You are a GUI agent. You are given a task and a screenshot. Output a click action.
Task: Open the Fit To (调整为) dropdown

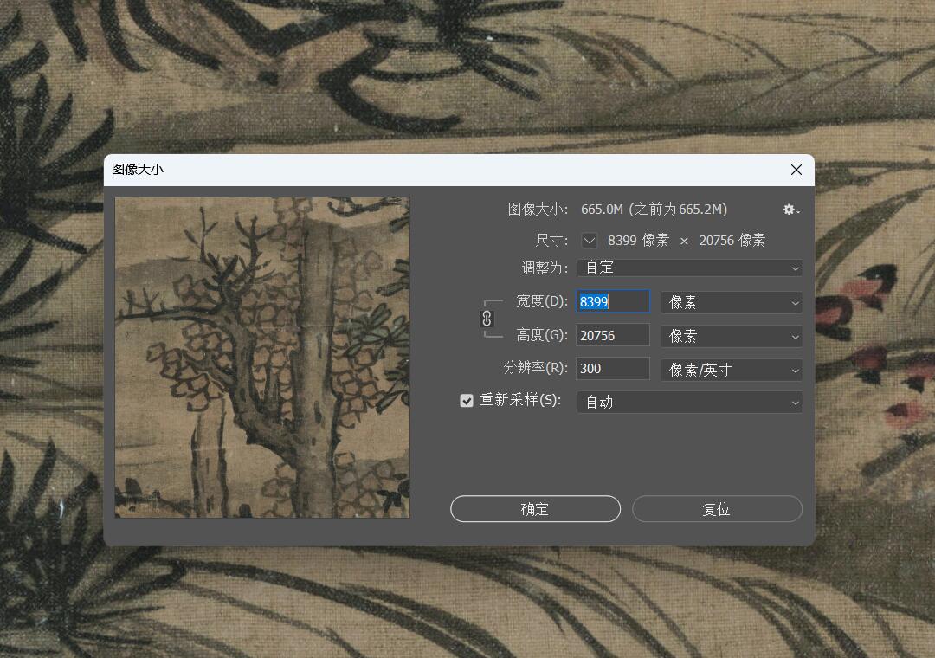pos(689,268)
